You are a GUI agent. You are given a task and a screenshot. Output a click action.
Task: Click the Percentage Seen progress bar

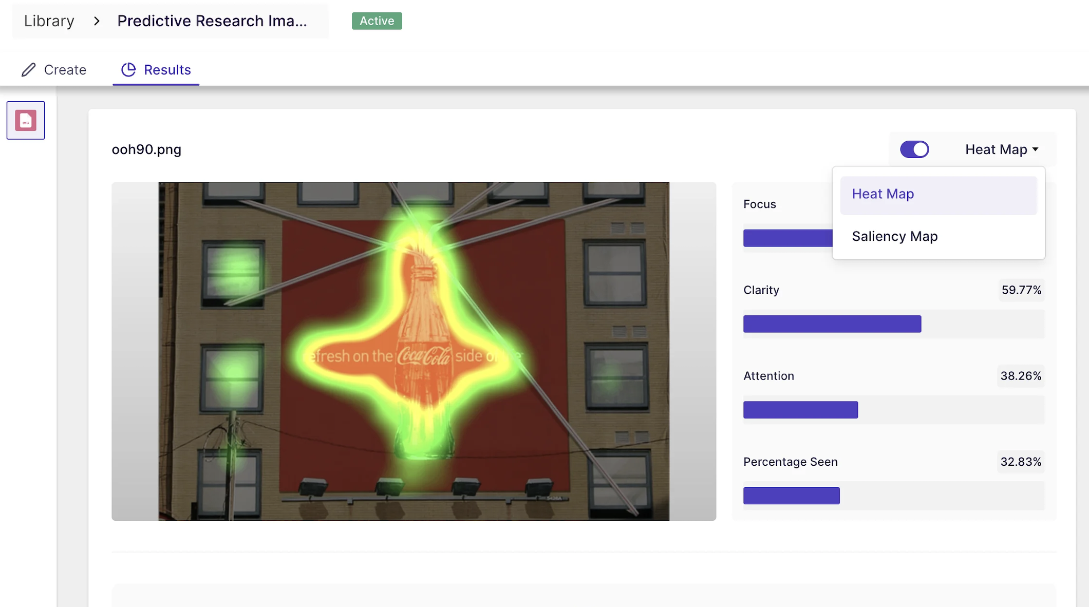[x=894, y=496]
